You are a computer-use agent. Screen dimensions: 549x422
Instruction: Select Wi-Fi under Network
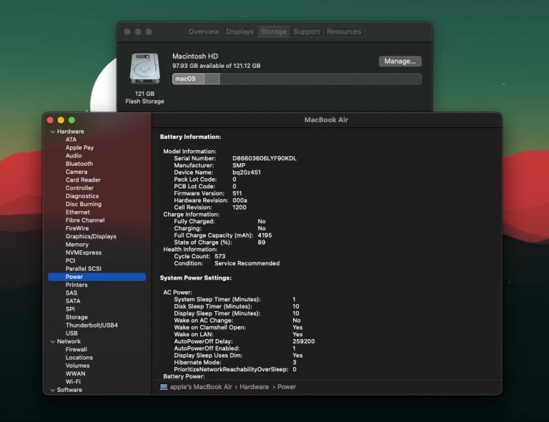pos(73,382)
